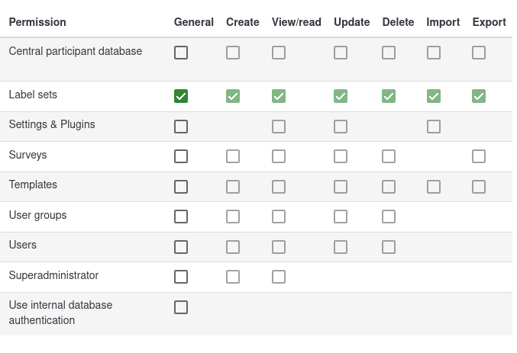Click the Permission column header
The height and width of the screenshot is (353, 517).
tap(37, 22)
